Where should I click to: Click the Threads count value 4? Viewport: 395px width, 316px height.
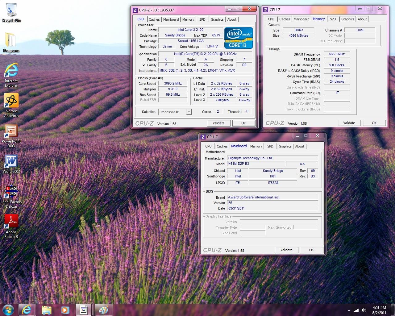246,112
